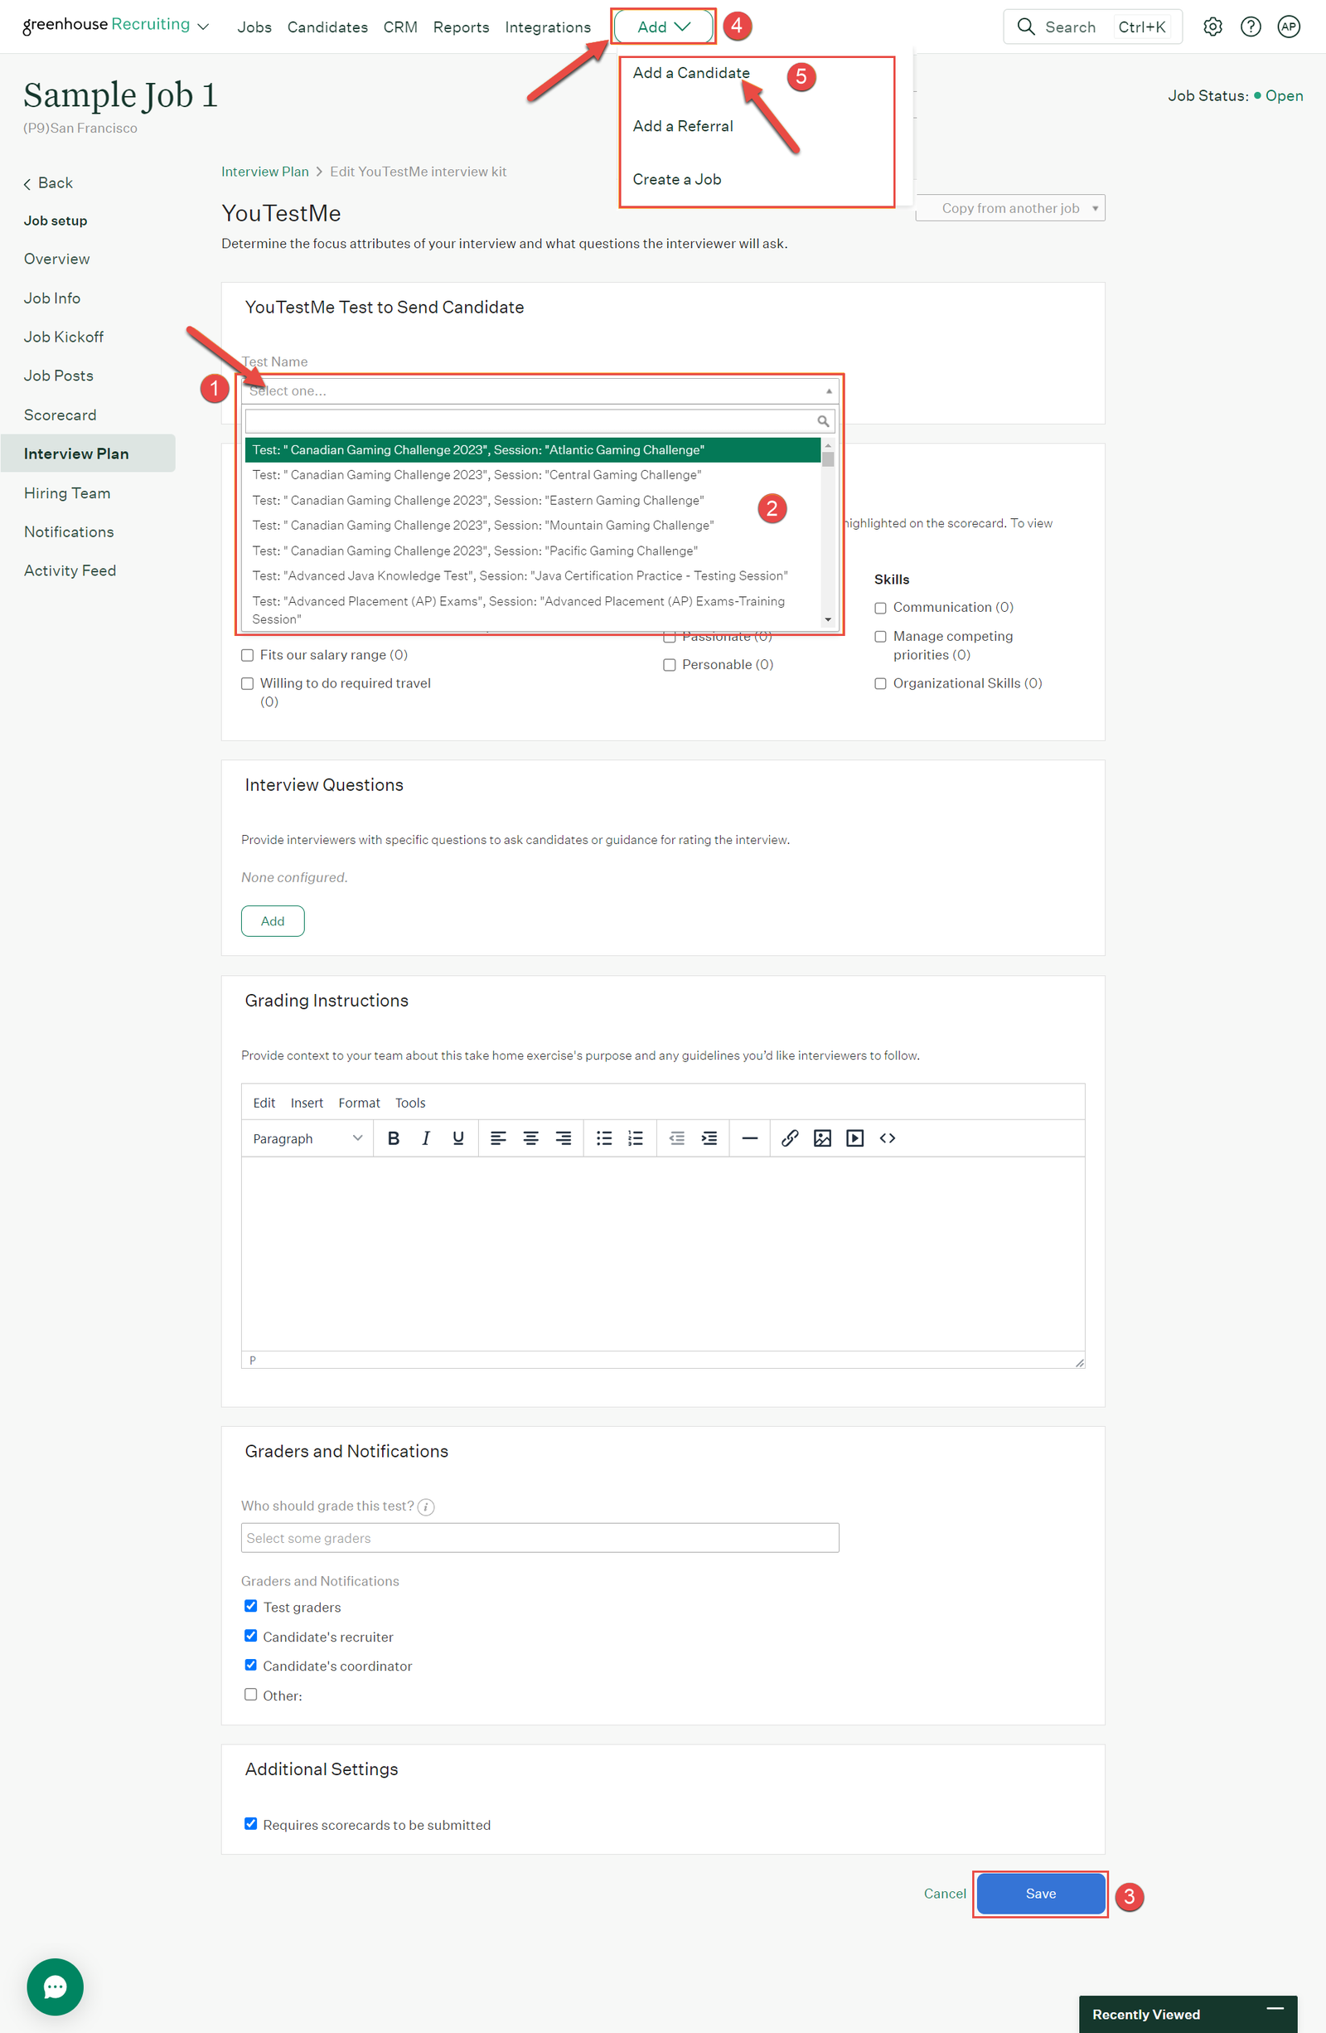
Task: Open the settings gear icon
Action: coord(1212,27)
